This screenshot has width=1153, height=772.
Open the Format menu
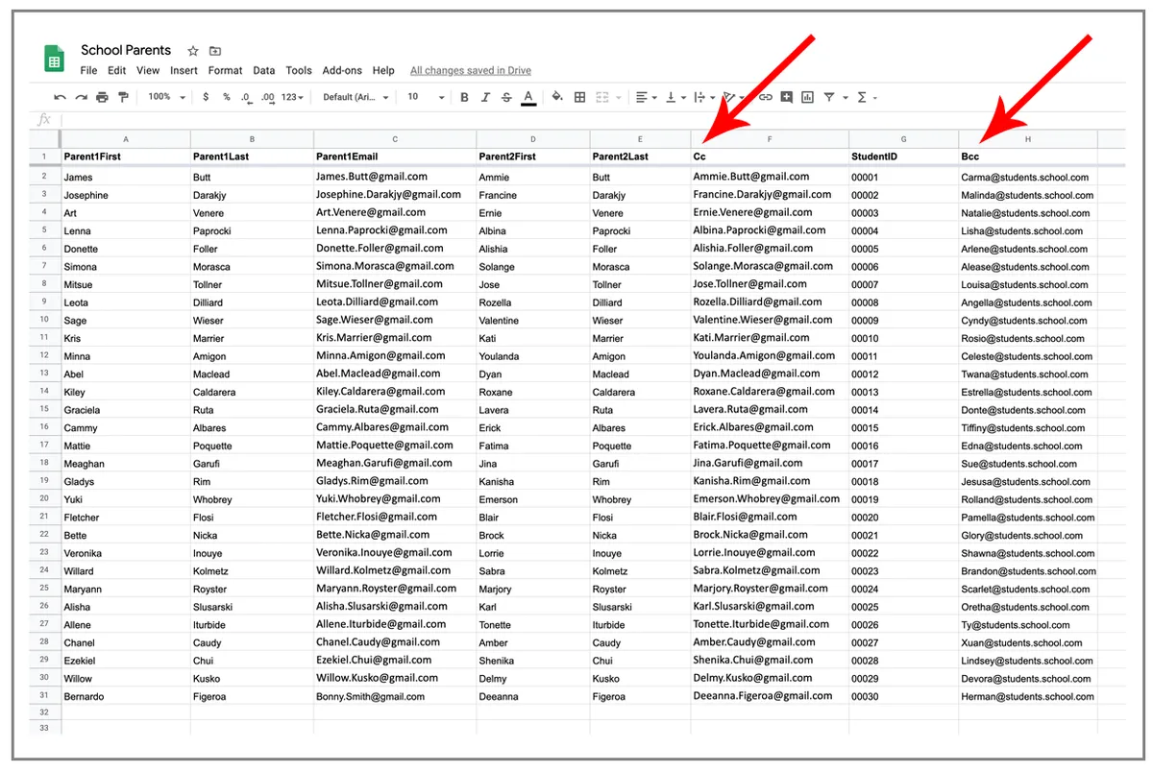pos(226,70)
